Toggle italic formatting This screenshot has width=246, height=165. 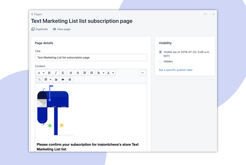pyautogui.click(x=56, y=73)
